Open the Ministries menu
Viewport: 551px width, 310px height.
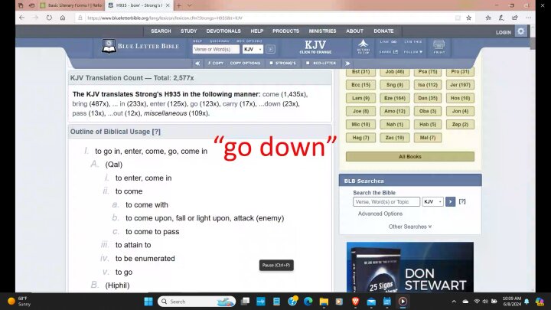click(323, 31)
